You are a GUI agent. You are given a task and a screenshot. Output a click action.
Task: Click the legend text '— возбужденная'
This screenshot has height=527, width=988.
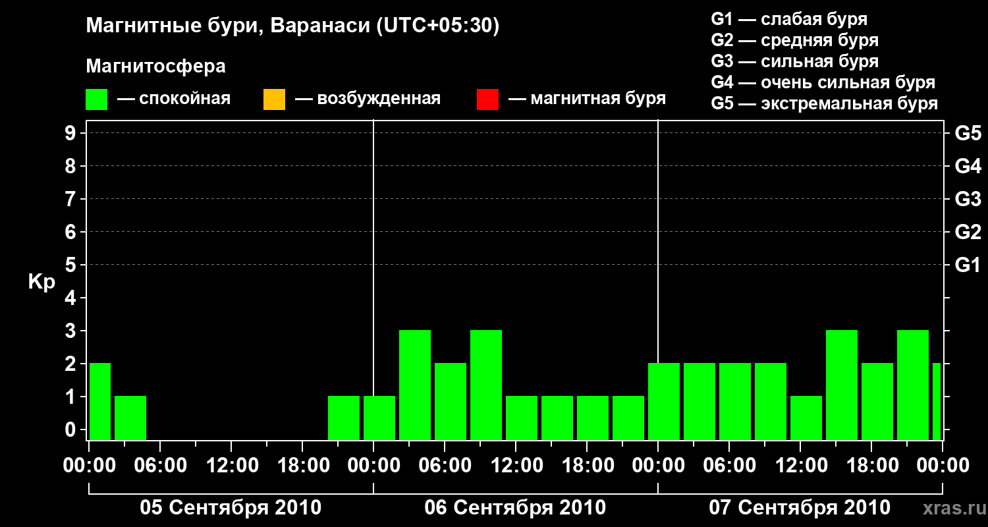(368, 99)
